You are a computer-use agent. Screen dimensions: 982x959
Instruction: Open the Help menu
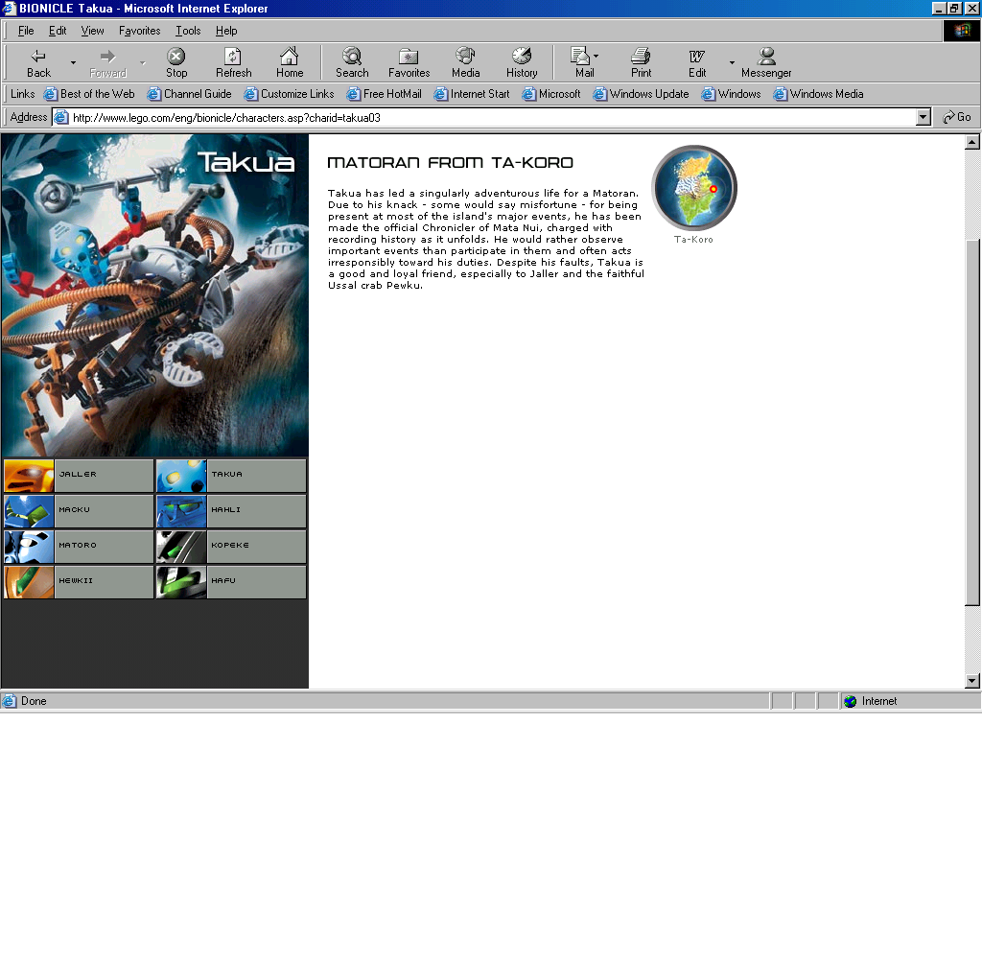coord(226,31)
